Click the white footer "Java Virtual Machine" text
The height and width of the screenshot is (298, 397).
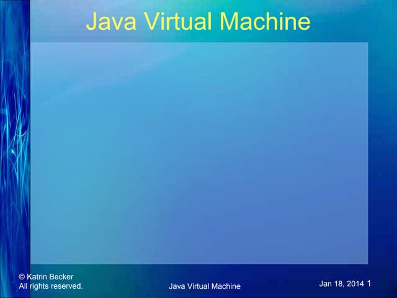point(204,286)
